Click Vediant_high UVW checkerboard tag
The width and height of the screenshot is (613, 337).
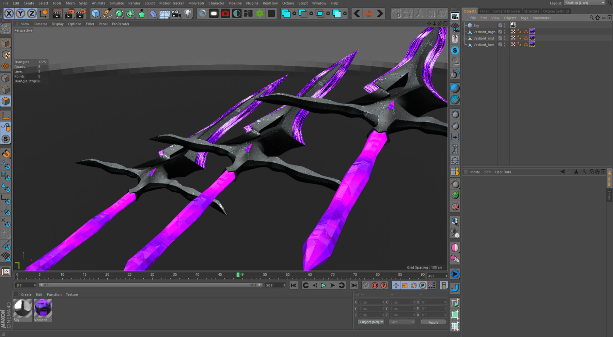tap(513, 32)
